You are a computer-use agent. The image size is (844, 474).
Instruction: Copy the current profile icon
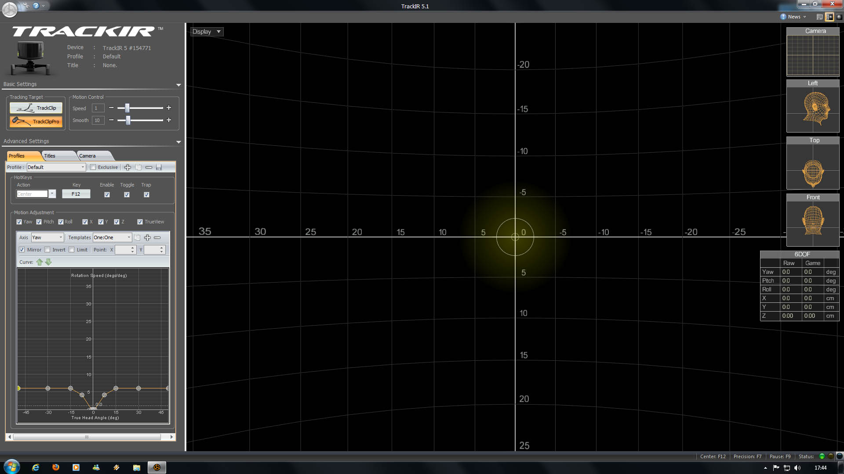(138, 167)
